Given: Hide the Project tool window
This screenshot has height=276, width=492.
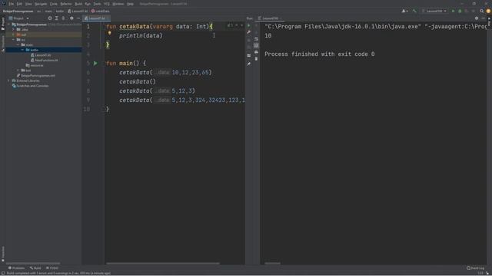Looking at the screenshot, I should tap(78, 18).
